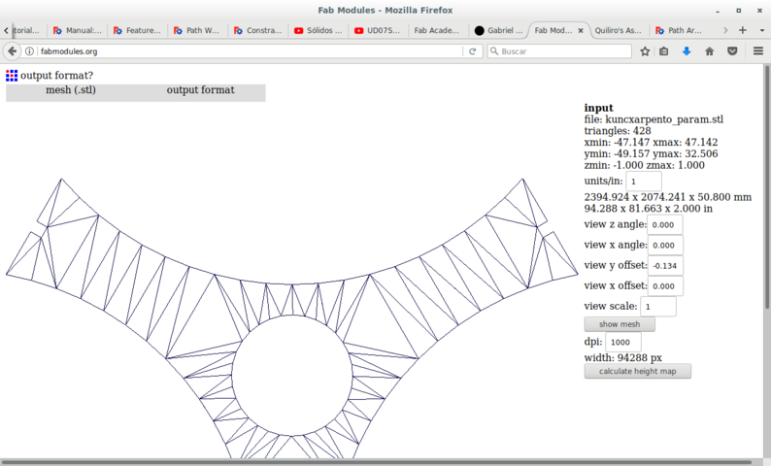This screenshot has width=771, height=466.
Task: Select the 'output format?' prompt text
Action: pyautogui.click(x=56, y=75)
